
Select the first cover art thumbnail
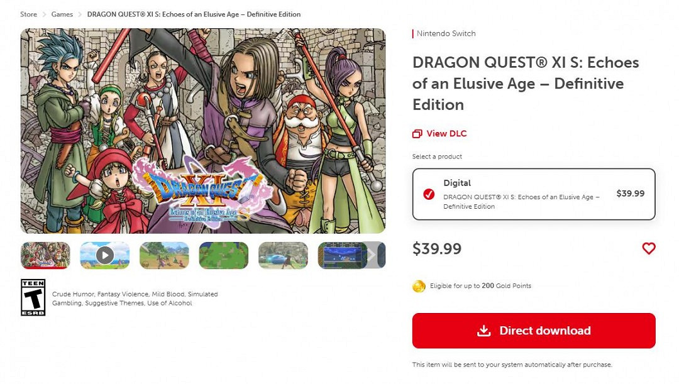[45, 255]
